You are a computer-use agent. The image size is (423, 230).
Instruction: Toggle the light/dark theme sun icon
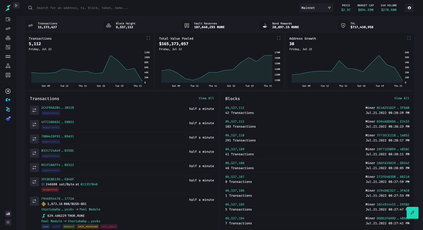[8, 222]
